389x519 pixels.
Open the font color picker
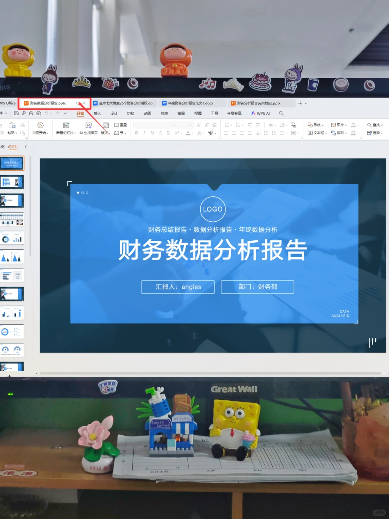tap(188, 133)
